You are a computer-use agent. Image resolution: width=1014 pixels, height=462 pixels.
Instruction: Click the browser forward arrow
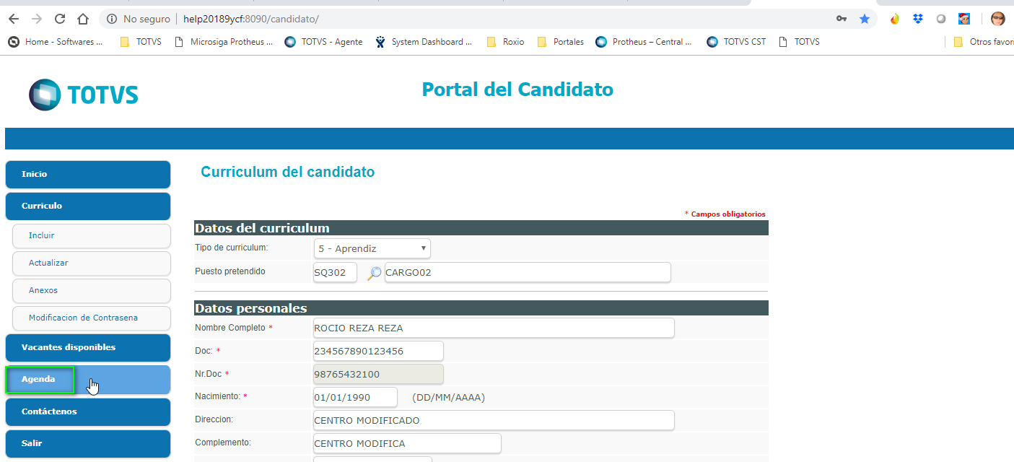pyautogui.click(x=37, y=19)
